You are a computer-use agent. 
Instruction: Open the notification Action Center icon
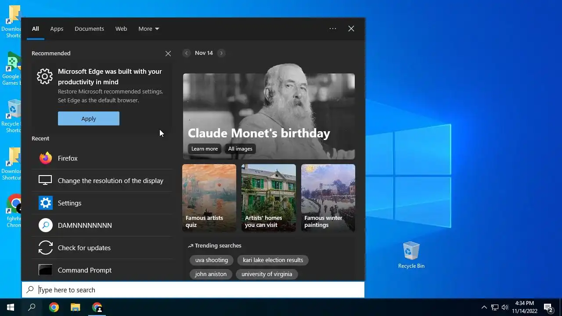tap(548, 307)
